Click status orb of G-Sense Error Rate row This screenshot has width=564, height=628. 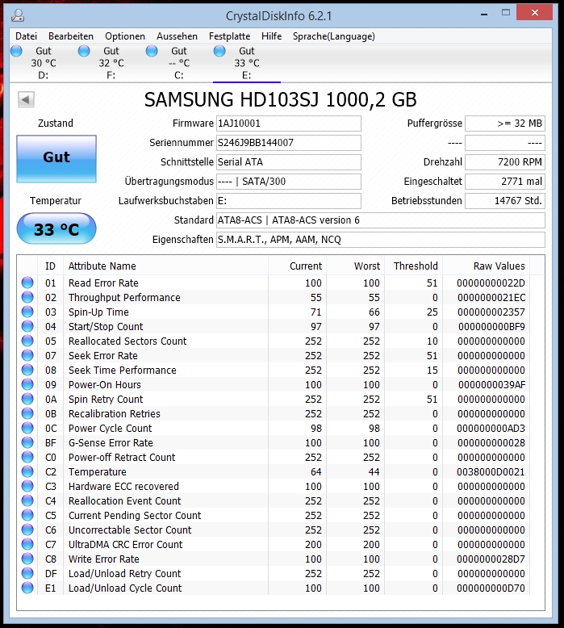pos(27,442)
